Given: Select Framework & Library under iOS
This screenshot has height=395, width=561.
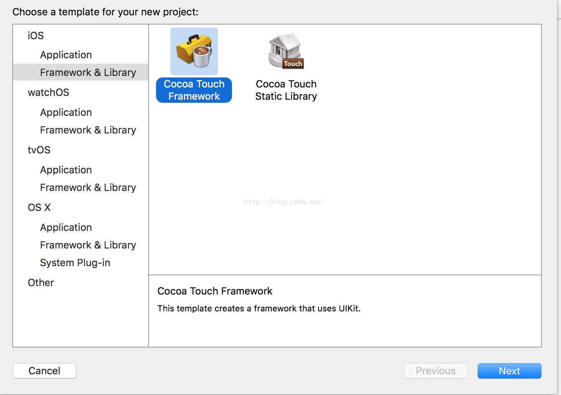Looking at the screenshot, I should tap(81, 72).
